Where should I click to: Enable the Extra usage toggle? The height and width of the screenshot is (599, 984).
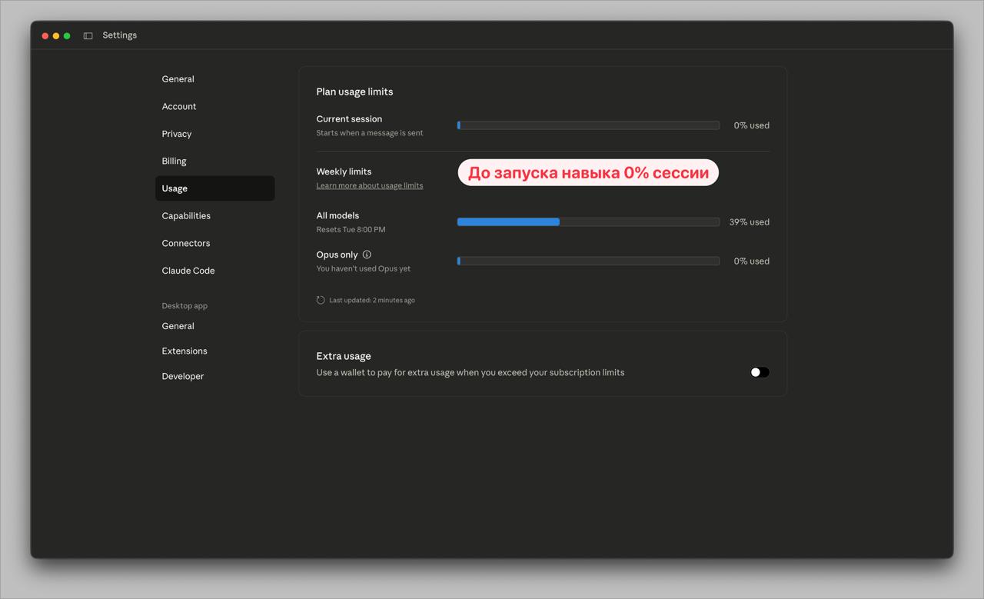[760, 372]
